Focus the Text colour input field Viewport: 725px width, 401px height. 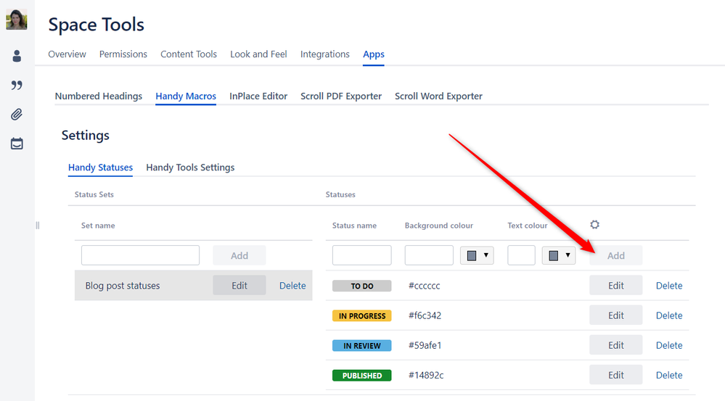(x=522, y=255)
